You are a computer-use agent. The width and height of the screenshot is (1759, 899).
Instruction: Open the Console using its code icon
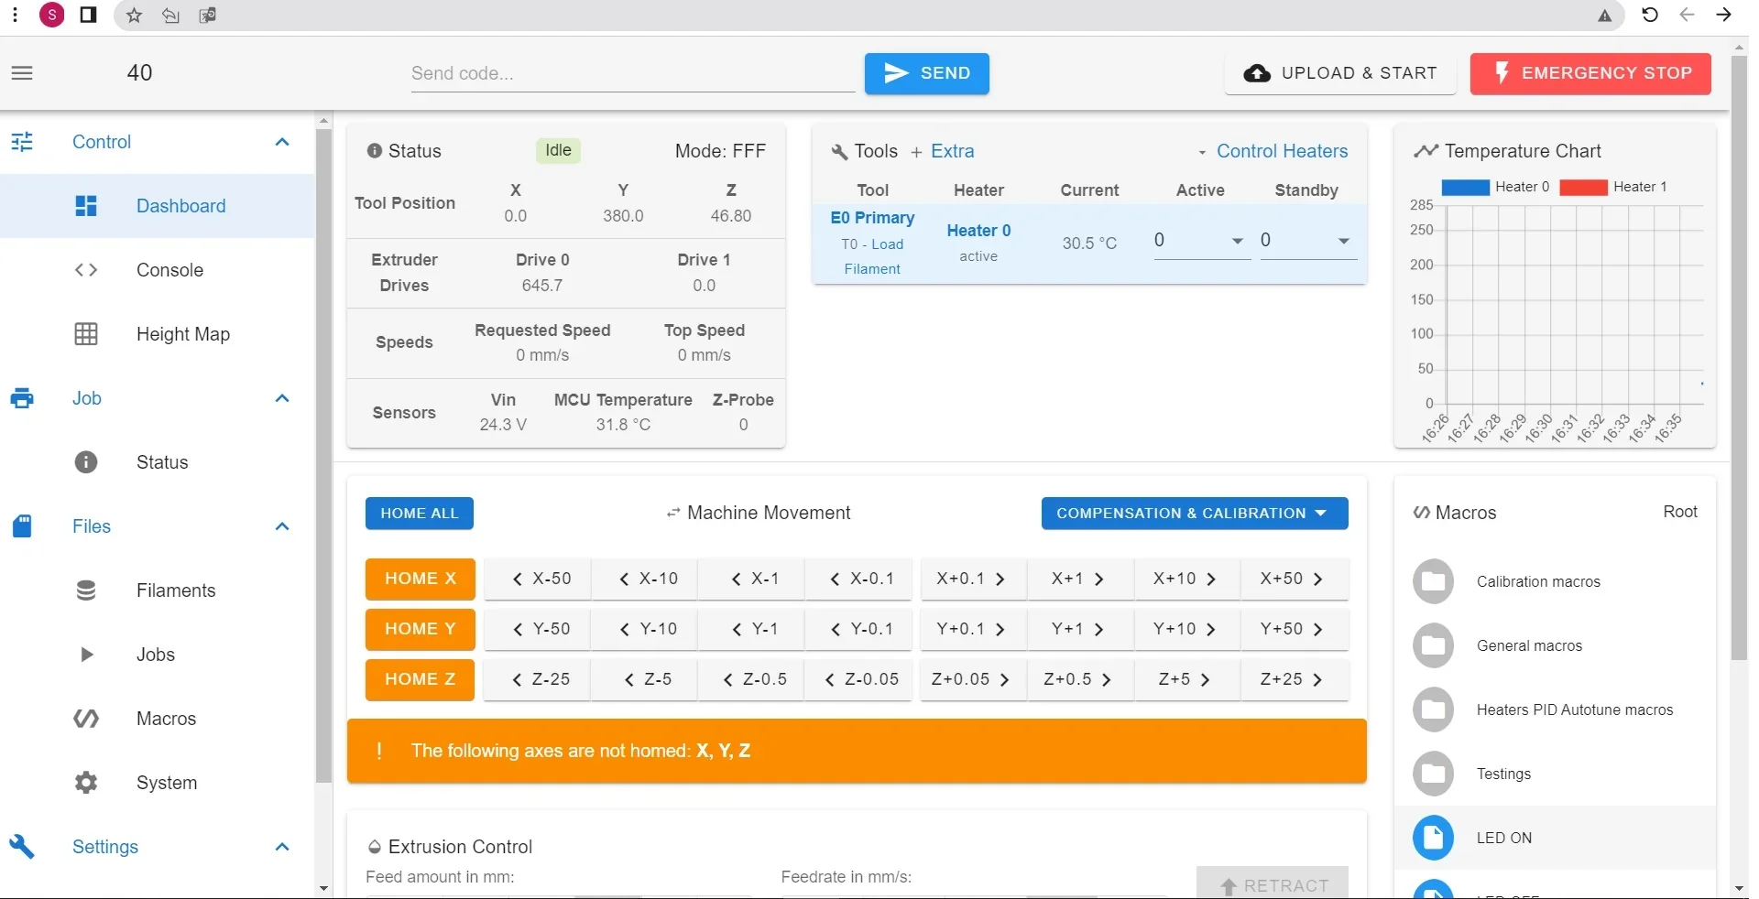(x=86, y=270)
